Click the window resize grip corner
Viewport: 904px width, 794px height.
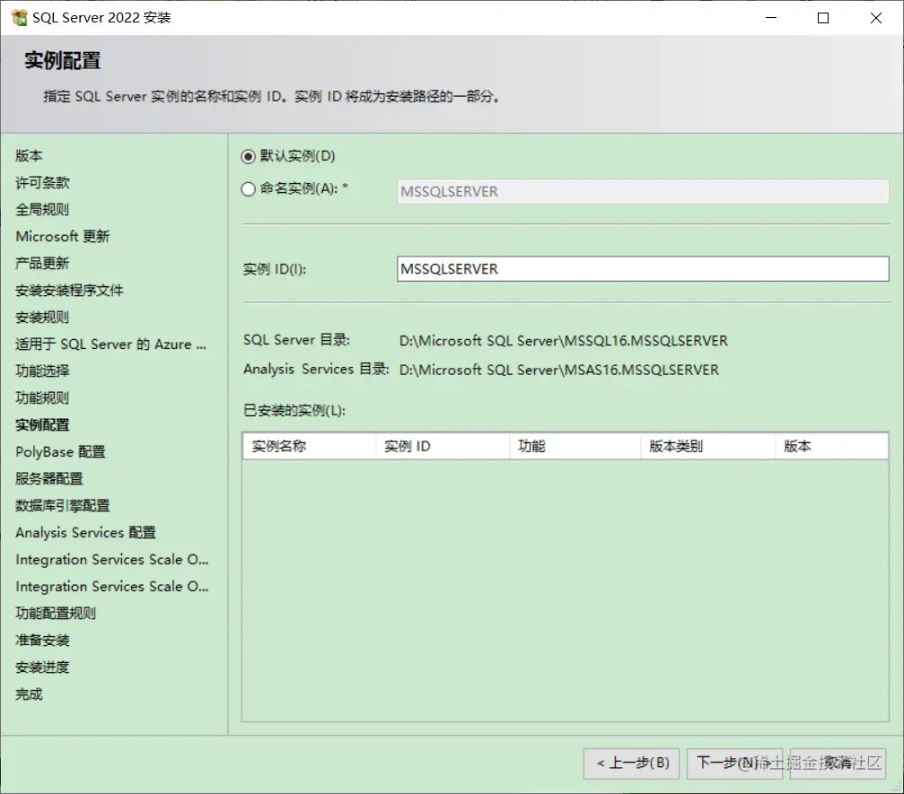[896, 787]
